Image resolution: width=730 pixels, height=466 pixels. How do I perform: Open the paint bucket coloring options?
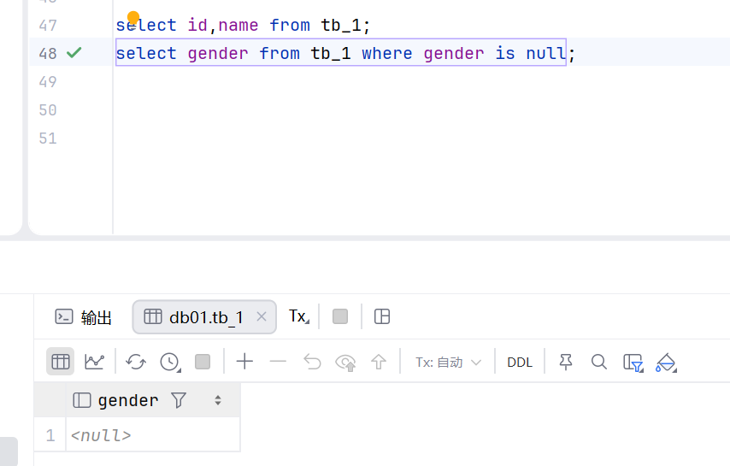point(666,363)
